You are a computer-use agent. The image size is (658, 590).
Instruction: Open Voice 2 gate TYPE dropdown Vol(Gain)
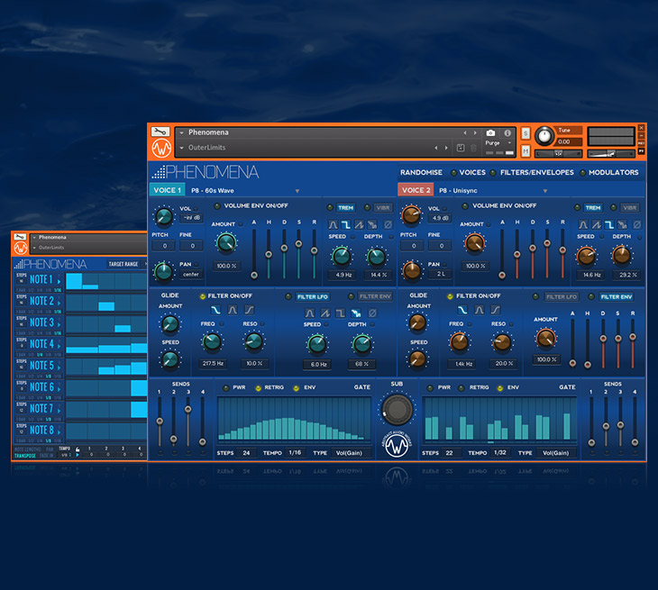pos(558,453)
